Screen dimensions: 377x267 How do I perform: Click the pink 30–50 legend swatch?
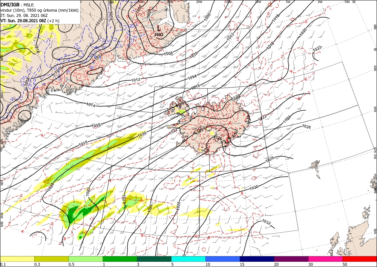click(326, 259)
